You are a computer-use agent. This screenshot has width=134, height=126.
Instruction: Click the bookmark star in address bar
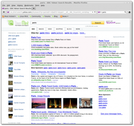(x=91, y=12)
